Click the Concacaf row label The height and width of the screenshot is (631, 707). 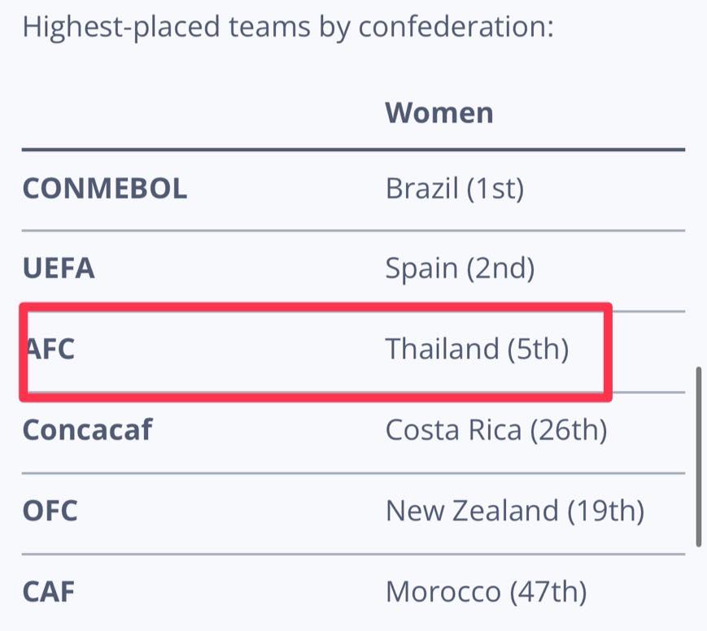click(88, 430)
